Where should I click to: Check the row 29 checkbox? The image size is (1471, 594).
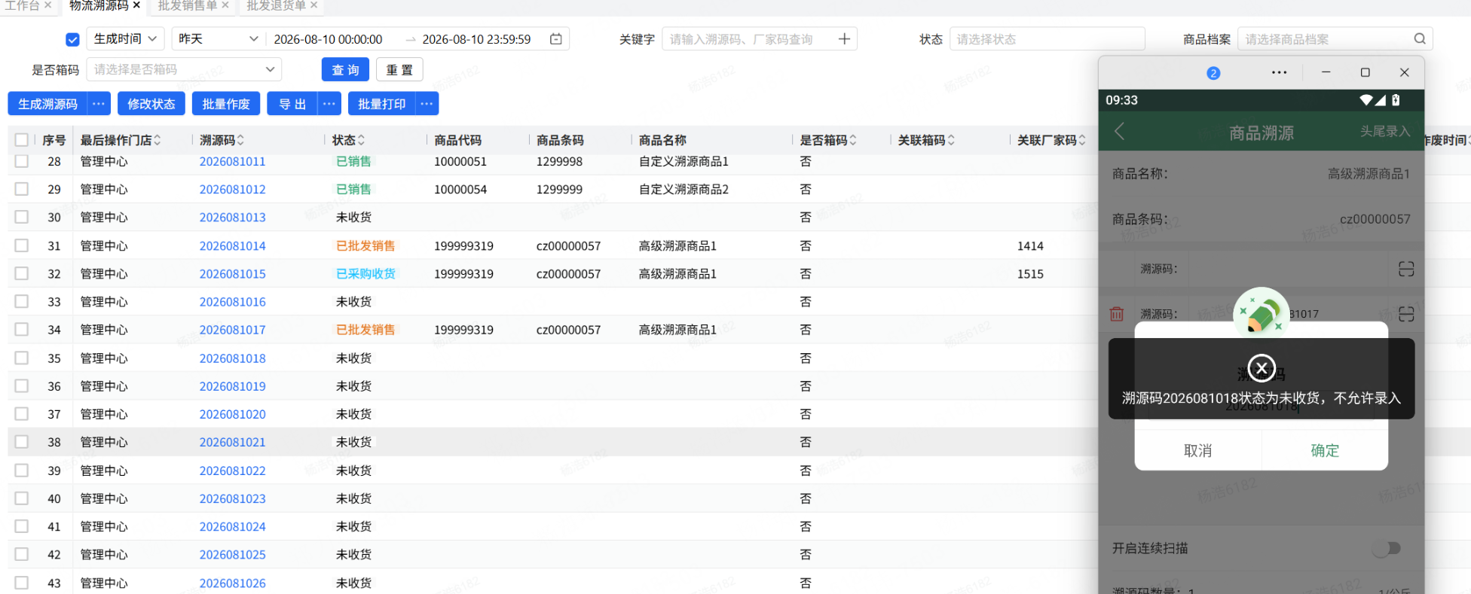click(x=22, y=189)
